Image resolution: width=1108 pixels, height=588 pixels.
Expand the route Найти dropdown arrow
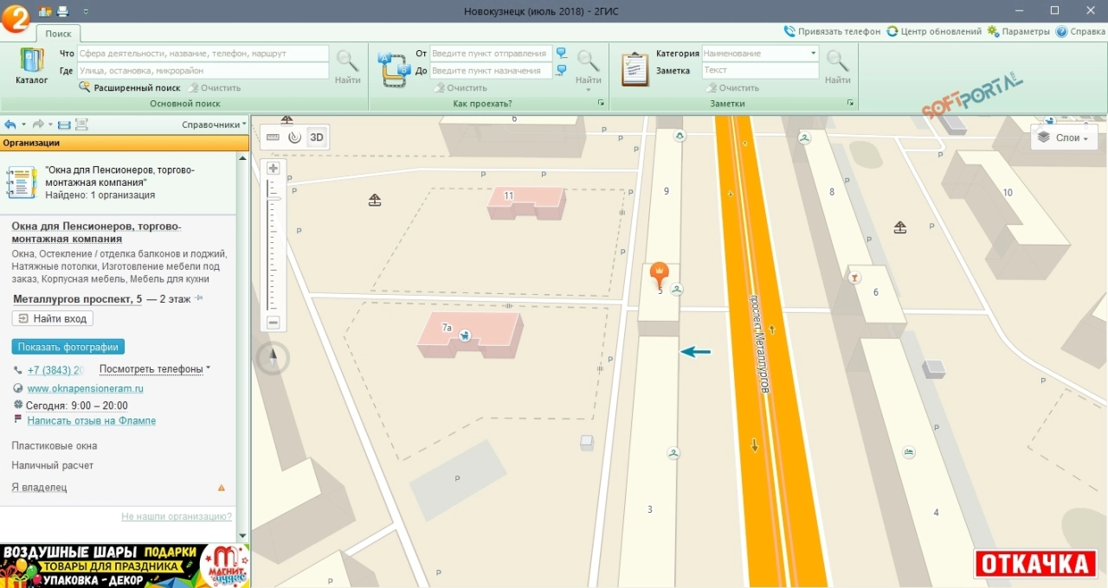pos(588,90)
